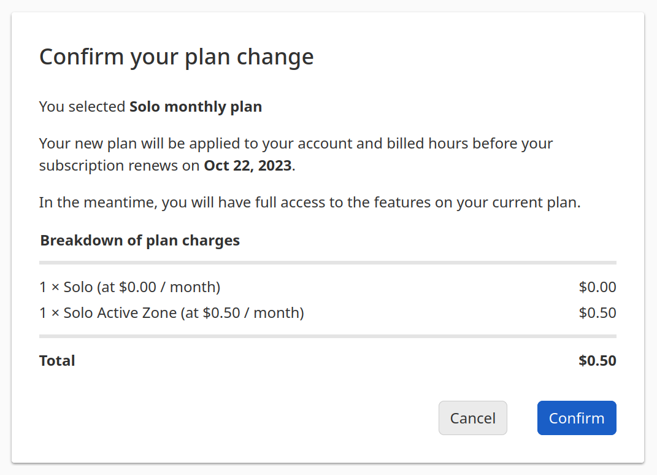Click the 'In the meantime' access paragraph
The width and height of the screenshot is (657, 475).
pos(309,203)
